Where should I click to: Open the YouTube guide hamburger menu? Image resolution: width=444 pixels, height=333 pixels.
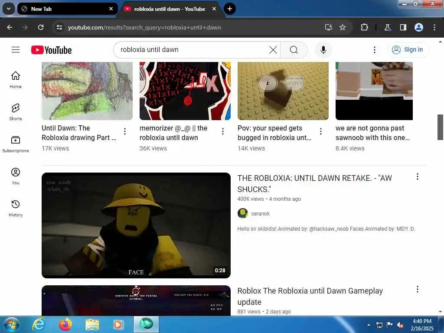pos(16,50)
